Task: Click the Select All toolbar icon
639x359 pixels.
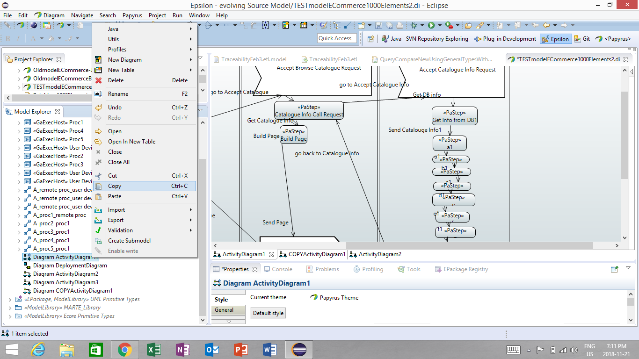Action: (265, 25)
